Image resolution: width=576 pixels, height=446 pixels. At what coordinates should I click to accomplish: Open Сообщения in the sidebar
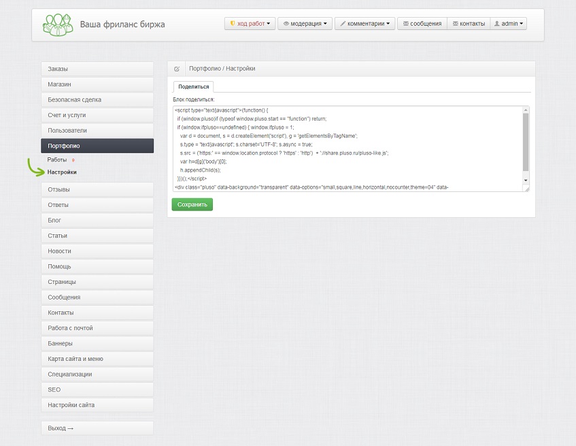(97, 298)
